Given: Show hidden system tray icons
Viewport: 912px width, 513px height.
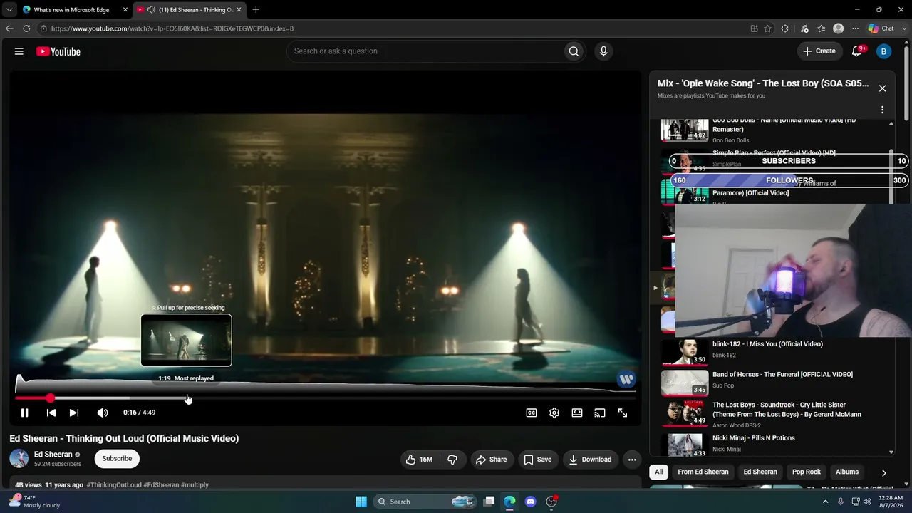Looking at the screenshot, I should coord(826,502).
